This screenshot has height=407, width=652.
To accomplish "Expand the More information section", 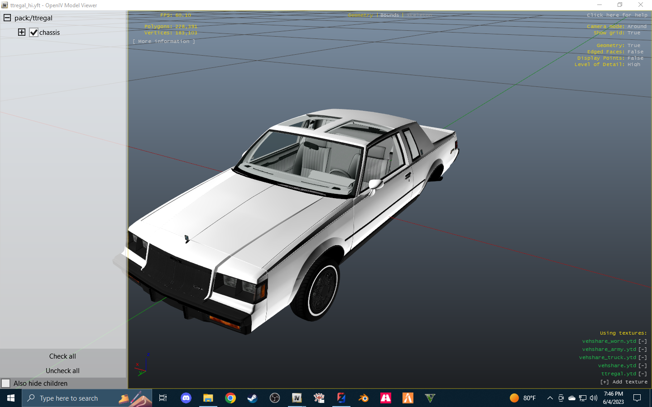I will click(164, 42).
